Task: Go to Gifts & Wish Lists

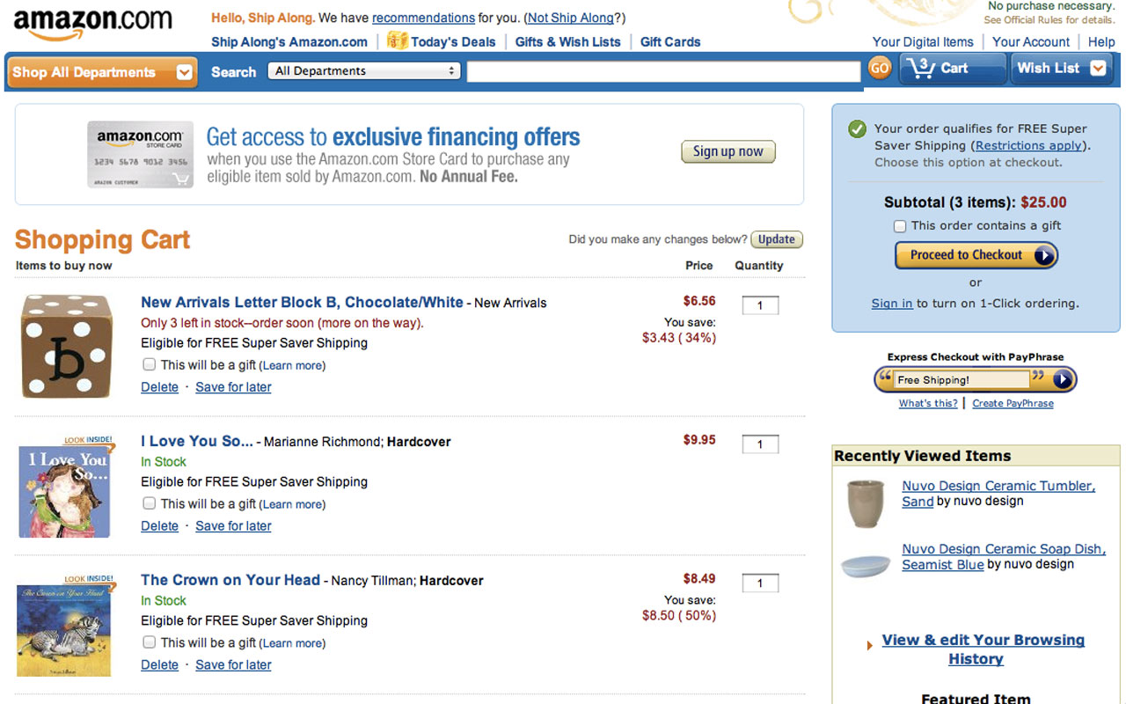Action: pyautogui.click(x=567, y=41)
